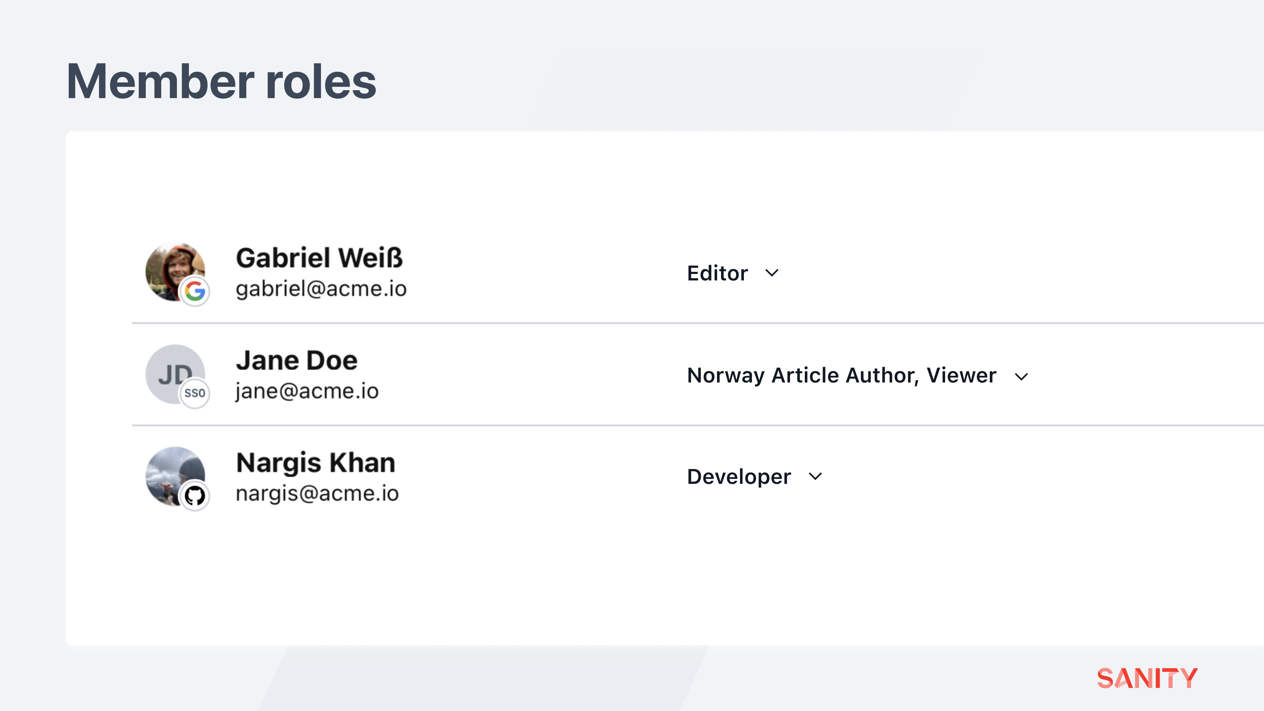This screenshot has width=1264, height=711.
Task: Click the Google badge on Gabriel's avatar
Action: click(x=195, y=291)
